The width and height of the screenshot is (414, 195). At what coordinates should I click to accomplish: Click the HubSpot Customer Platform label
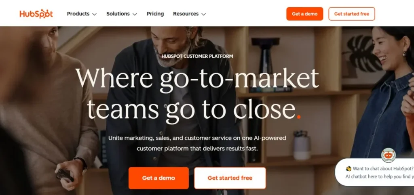(197, 56)
